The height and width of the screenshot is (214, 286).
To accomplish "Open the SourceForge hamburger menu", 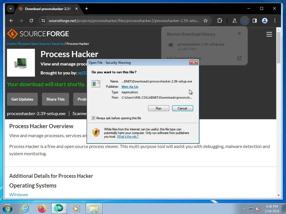I will point(269,34).
